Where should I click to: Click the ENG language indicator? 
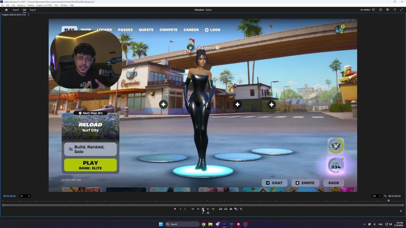pyautogui.click(x=381, y=224)
